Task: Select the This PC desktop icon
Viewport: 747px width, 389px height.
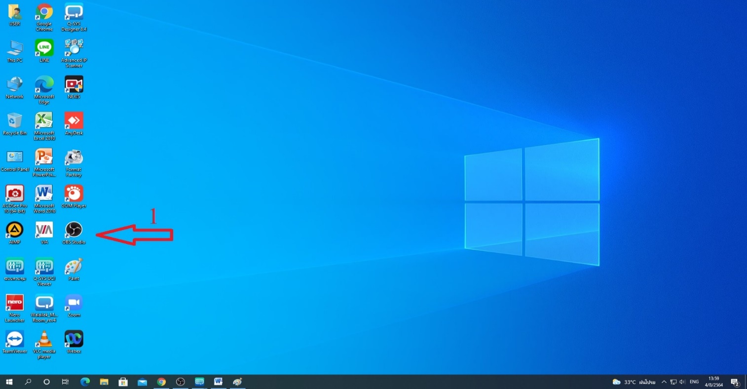Action: click(x=15, y=51)
